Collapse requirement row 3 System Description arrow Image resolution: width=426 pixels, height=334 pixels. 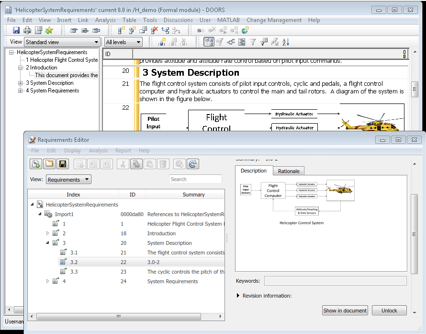pyautogui.click(x=47, y=242)
